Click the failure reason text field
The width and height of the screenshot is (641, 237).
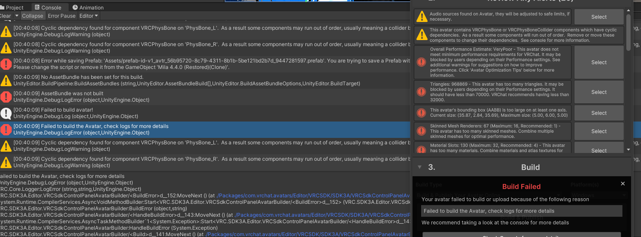coord(522,211)
